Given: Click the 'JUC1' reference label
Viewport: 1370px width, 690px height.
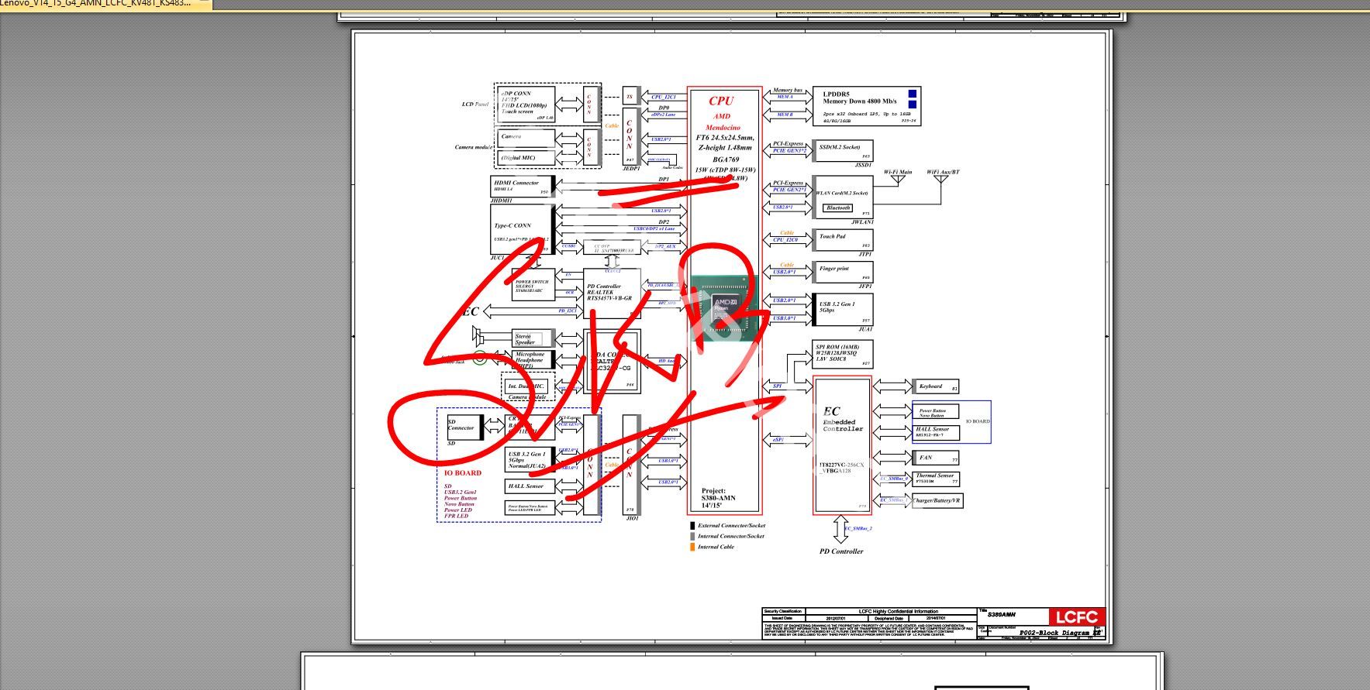Looking at the screenshot, I should tap(497, 258).
